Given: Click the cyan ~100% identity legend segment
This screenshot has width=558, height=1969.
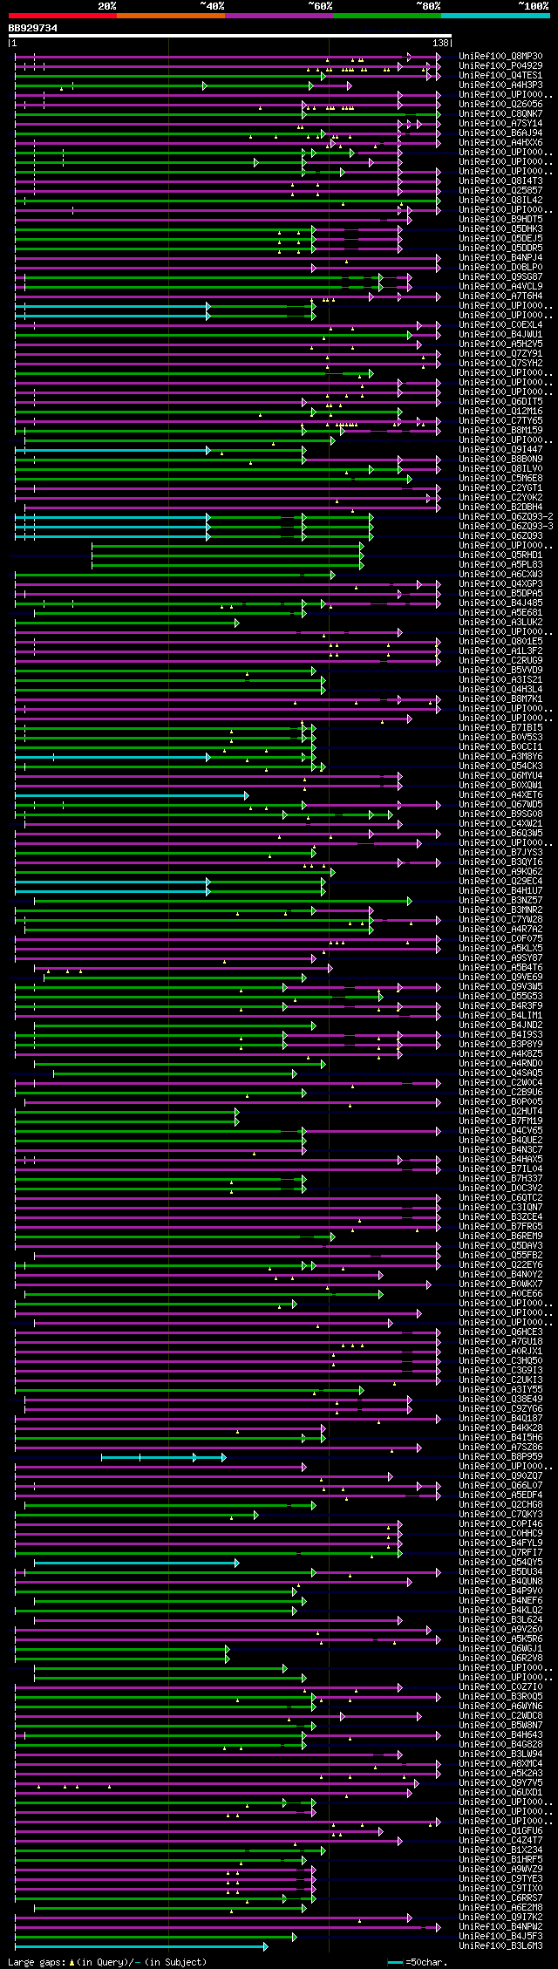Looking at the screenshot, I should point(495,16).
